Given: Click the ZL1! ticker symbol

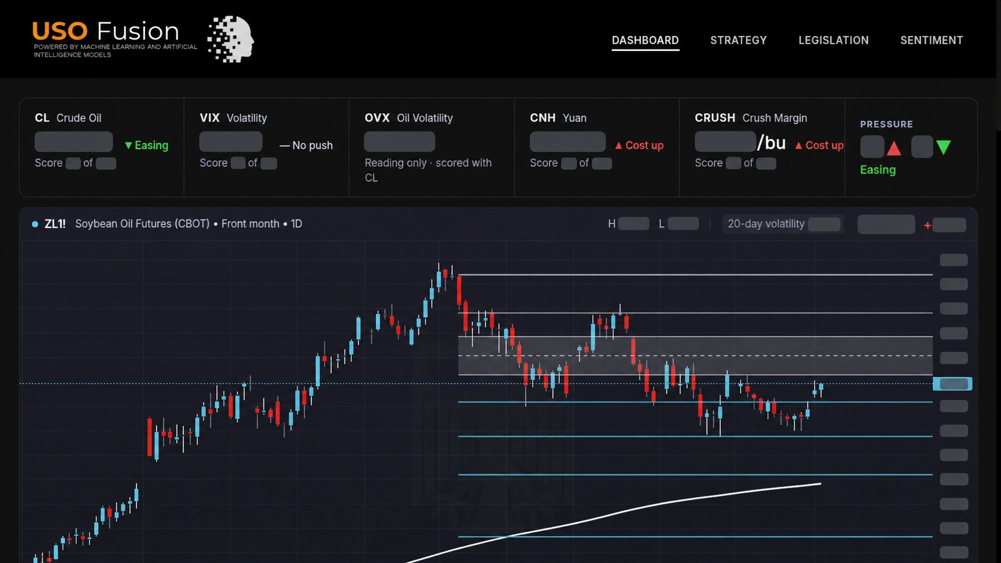Looking at the screenshot, I should pos(55,224).
